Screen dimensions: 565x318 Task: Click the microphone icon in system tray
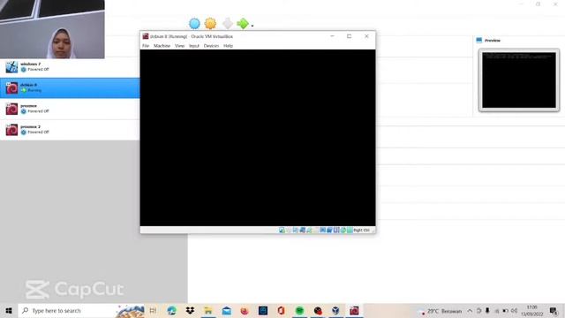[x=487, y=310]
